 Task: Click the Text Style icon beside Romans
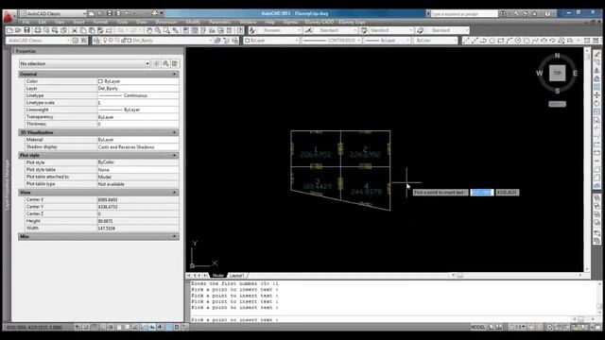point(252,30)
